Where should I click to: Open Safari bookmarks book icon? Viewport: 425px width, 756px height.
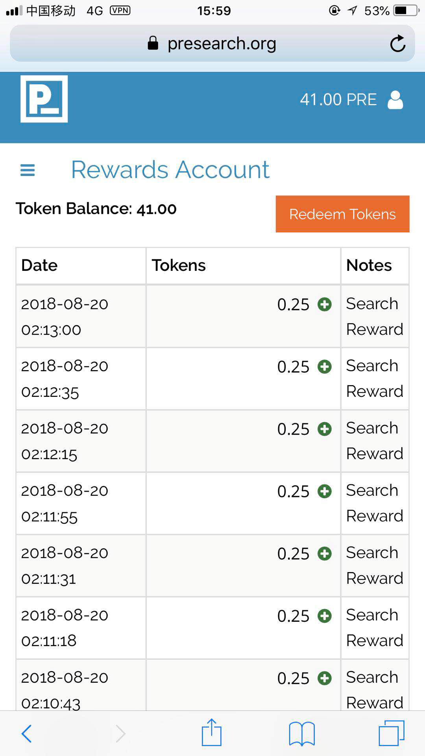[302, 734]
